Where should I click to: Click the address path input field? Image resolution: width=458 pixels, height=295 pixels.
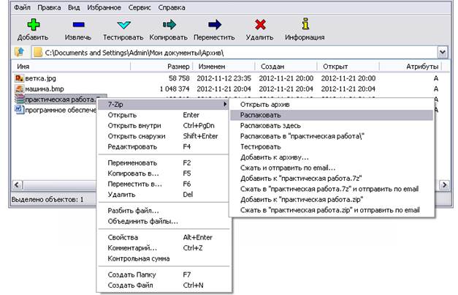234,53
